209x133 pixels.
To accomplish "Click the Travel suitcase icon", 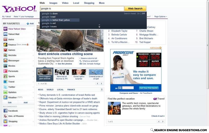I will coord(5,82).
